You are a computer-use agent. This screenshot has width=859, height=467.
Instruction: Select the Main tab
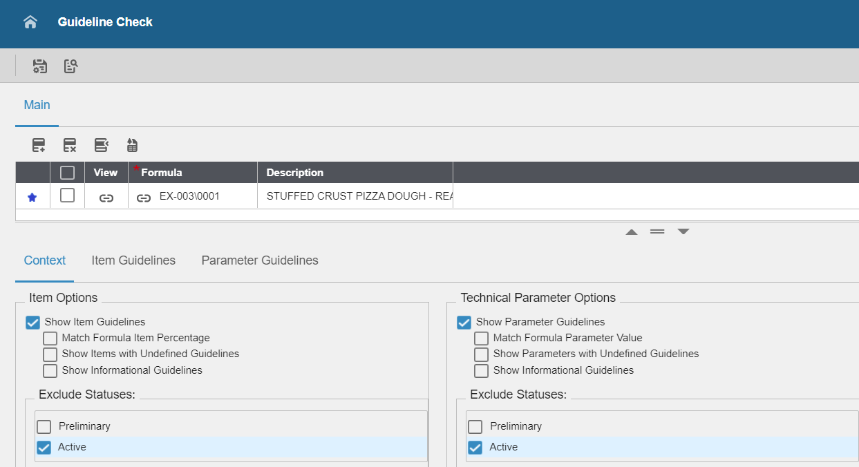[x=37, y=105]
